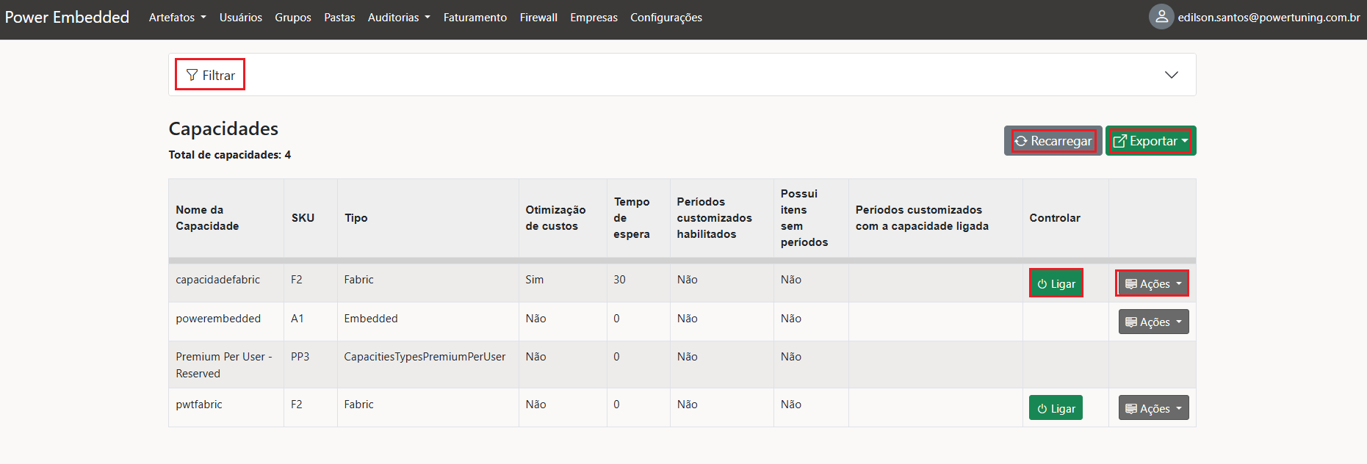Open the Exportar dropdown caret
1367x464 pixels.
[1185, 141]
